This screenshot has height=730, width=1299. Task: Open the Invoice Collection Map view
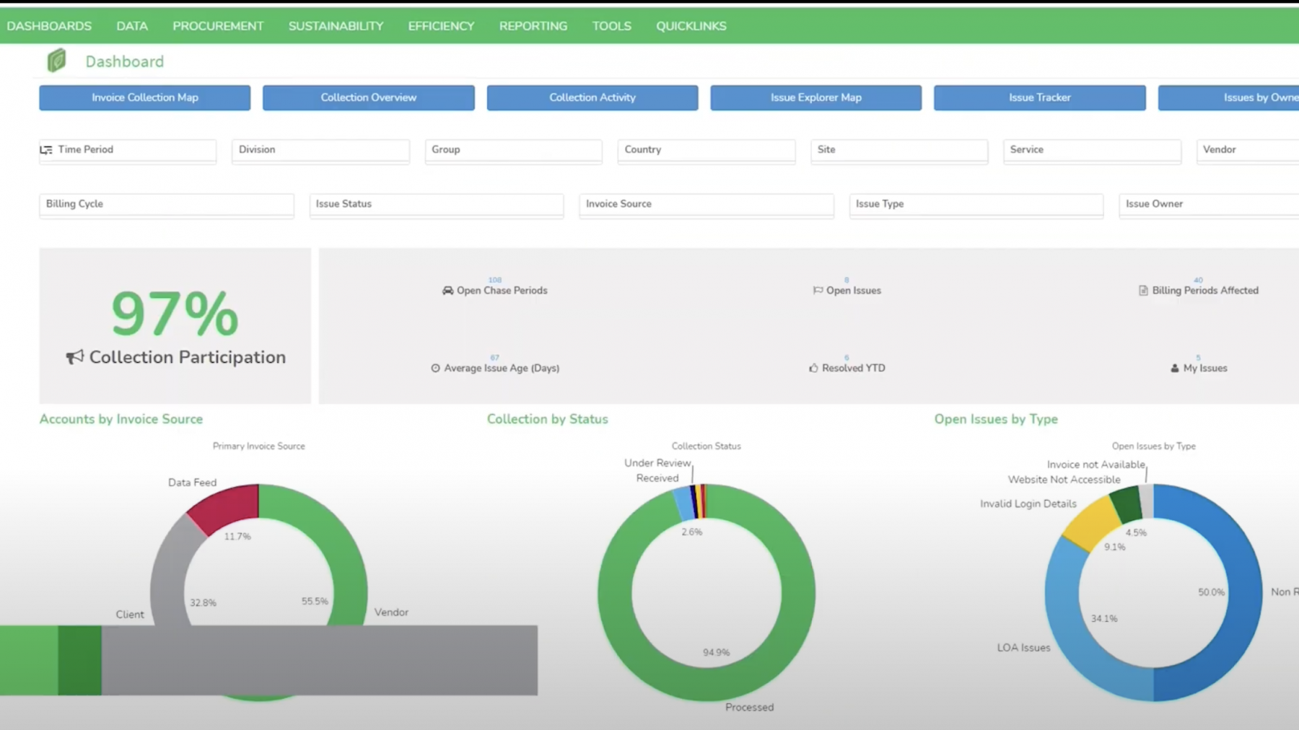(144, 97)
